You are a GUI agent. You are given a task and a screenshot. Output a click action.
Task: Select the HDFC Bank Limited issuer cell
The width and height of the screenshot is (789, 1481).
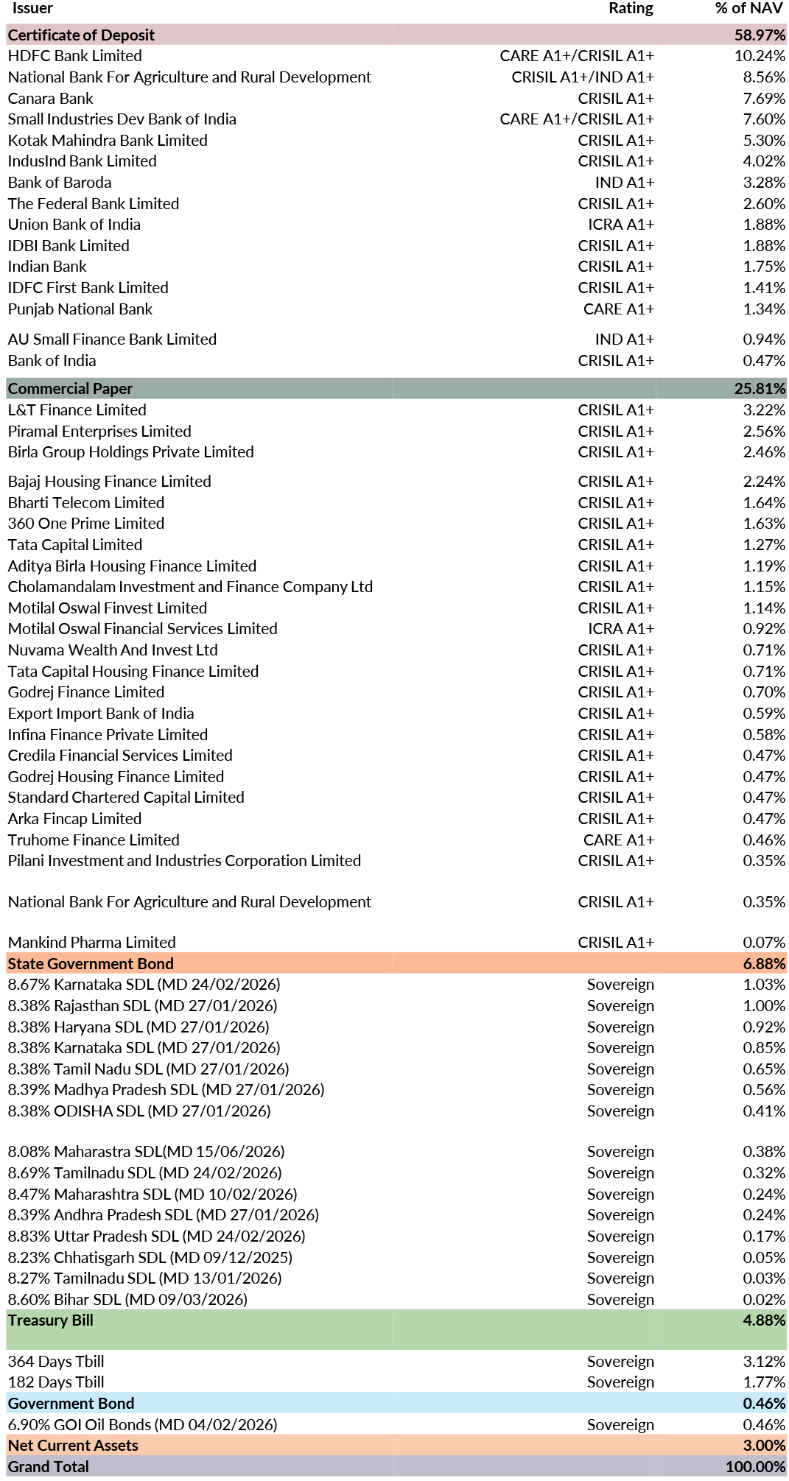pyautogui.click(x=75, y=56)
